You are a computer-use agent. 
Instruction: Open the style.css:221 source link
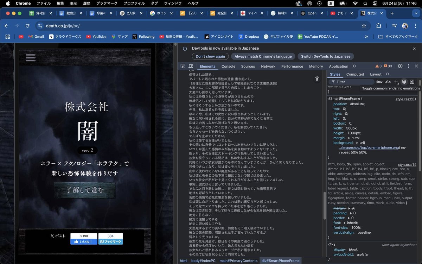(x=405, y=99)
